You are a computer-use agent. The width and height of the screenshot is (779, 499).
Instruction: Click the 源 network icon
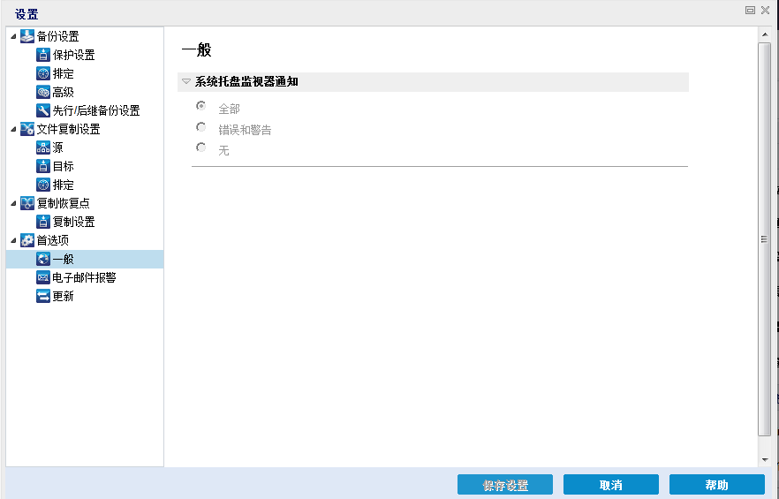pos(43,147)
